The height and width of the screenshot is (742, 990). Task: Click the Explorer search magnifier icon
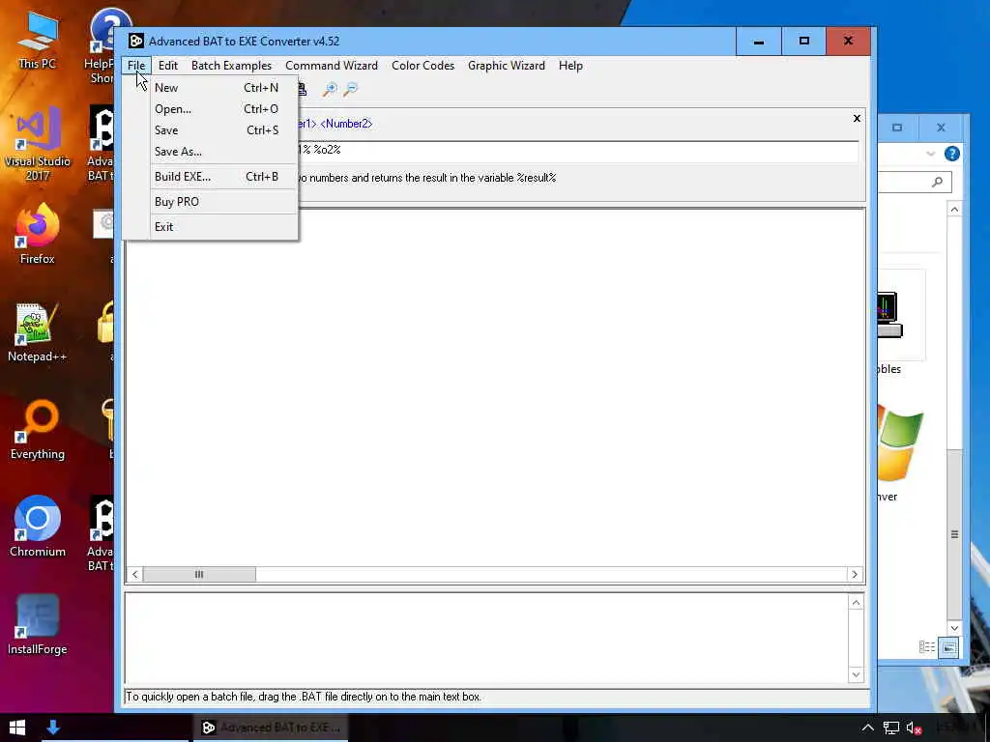pos(938,182)
